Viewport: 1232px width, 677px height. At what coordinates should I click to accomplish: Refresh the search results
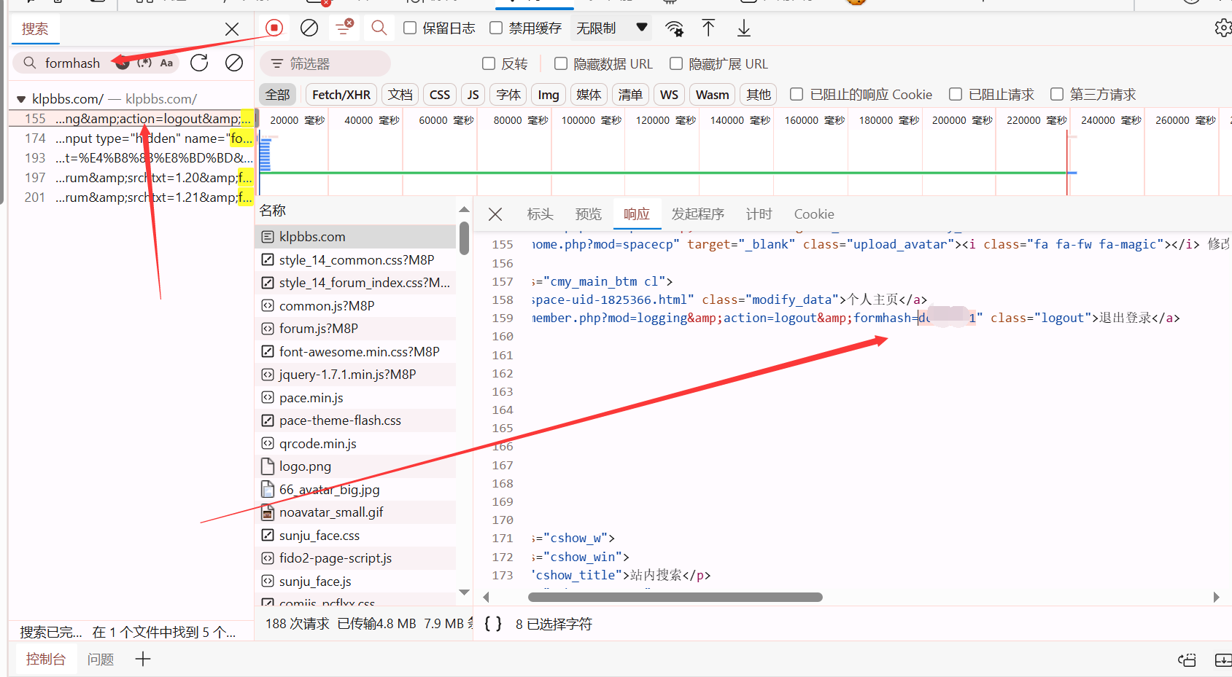(199, 63)
